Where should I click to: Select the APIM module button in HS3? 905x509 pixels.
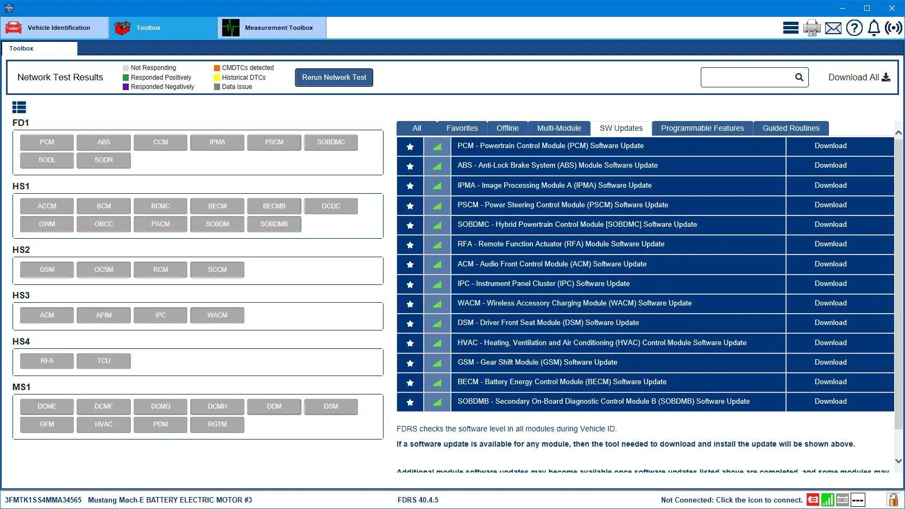pyautogui.click(x=104, y=315)
